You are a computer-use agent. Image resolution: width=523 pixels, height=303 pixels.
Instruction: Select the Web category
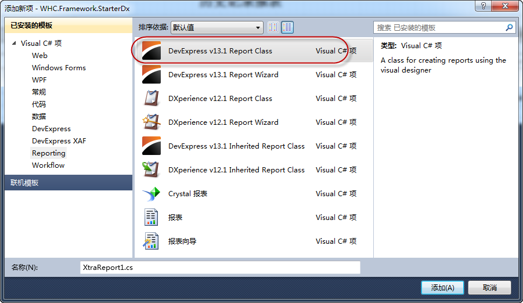pos(39,55)
